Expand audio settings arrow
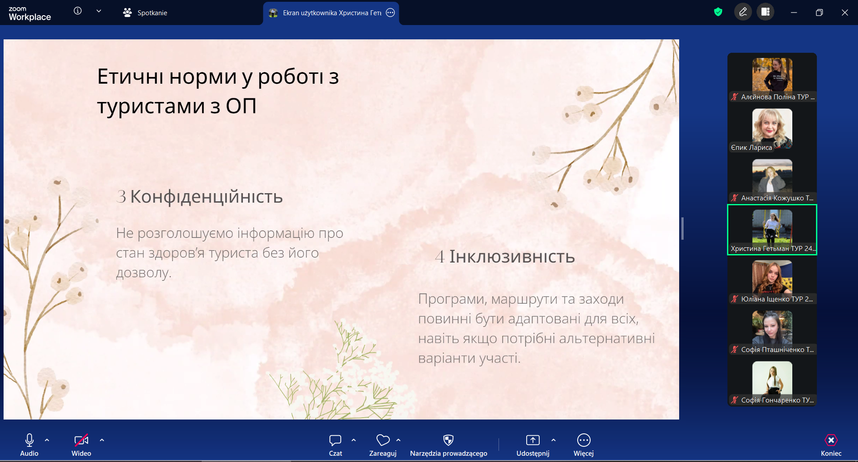Image resolution: width=858 pixels, height=462 pixels. (x=47, y=440)
